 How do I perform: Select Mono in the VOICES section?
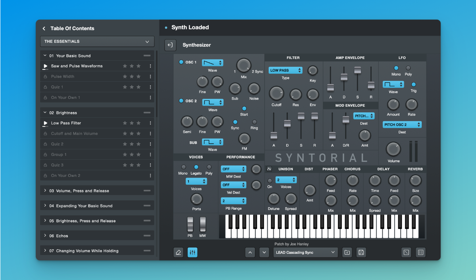click(183, 167)
